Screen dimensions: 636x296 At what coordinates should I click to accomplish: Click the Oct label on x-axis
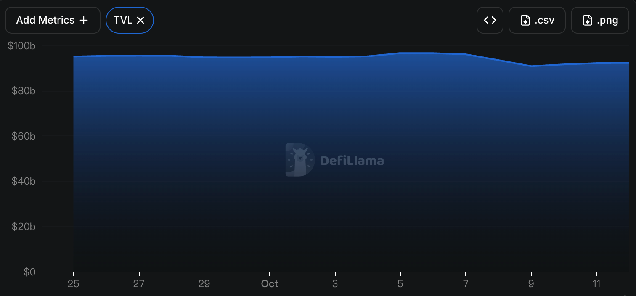pos(269,284)
